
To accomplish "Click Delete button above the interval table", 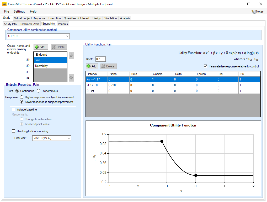I will tap(108, 66).
